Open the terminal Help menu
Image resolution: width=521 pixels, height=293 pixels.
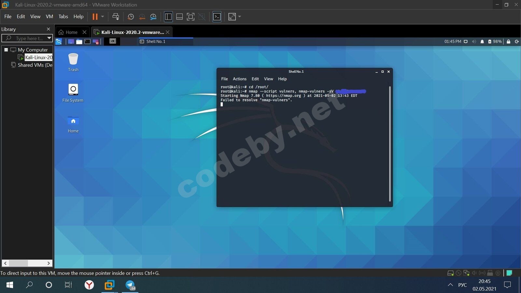coord(282,79)
